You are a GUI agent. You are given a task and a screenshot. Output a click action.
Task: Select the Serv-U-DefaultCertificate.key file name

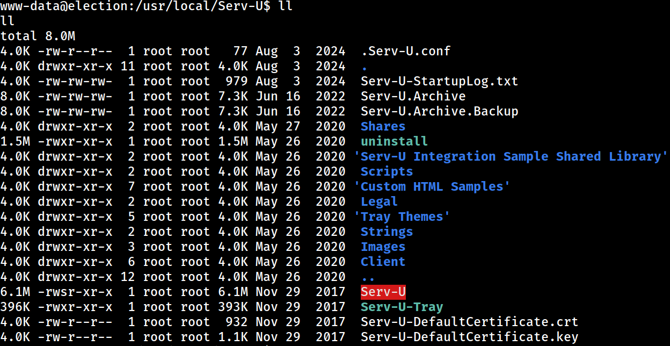pos(469,337)
